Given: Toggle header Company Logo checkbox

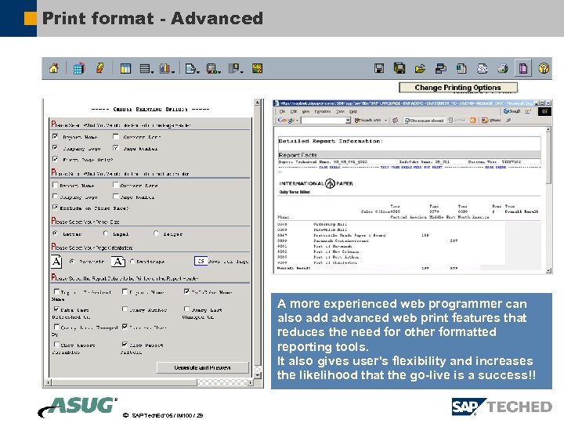Looking at the screenshot, I should tap(55, 148).
